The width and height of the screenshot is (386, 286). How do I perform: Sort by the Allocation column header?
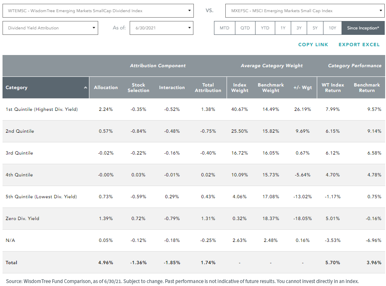click(x=106, y=87)
